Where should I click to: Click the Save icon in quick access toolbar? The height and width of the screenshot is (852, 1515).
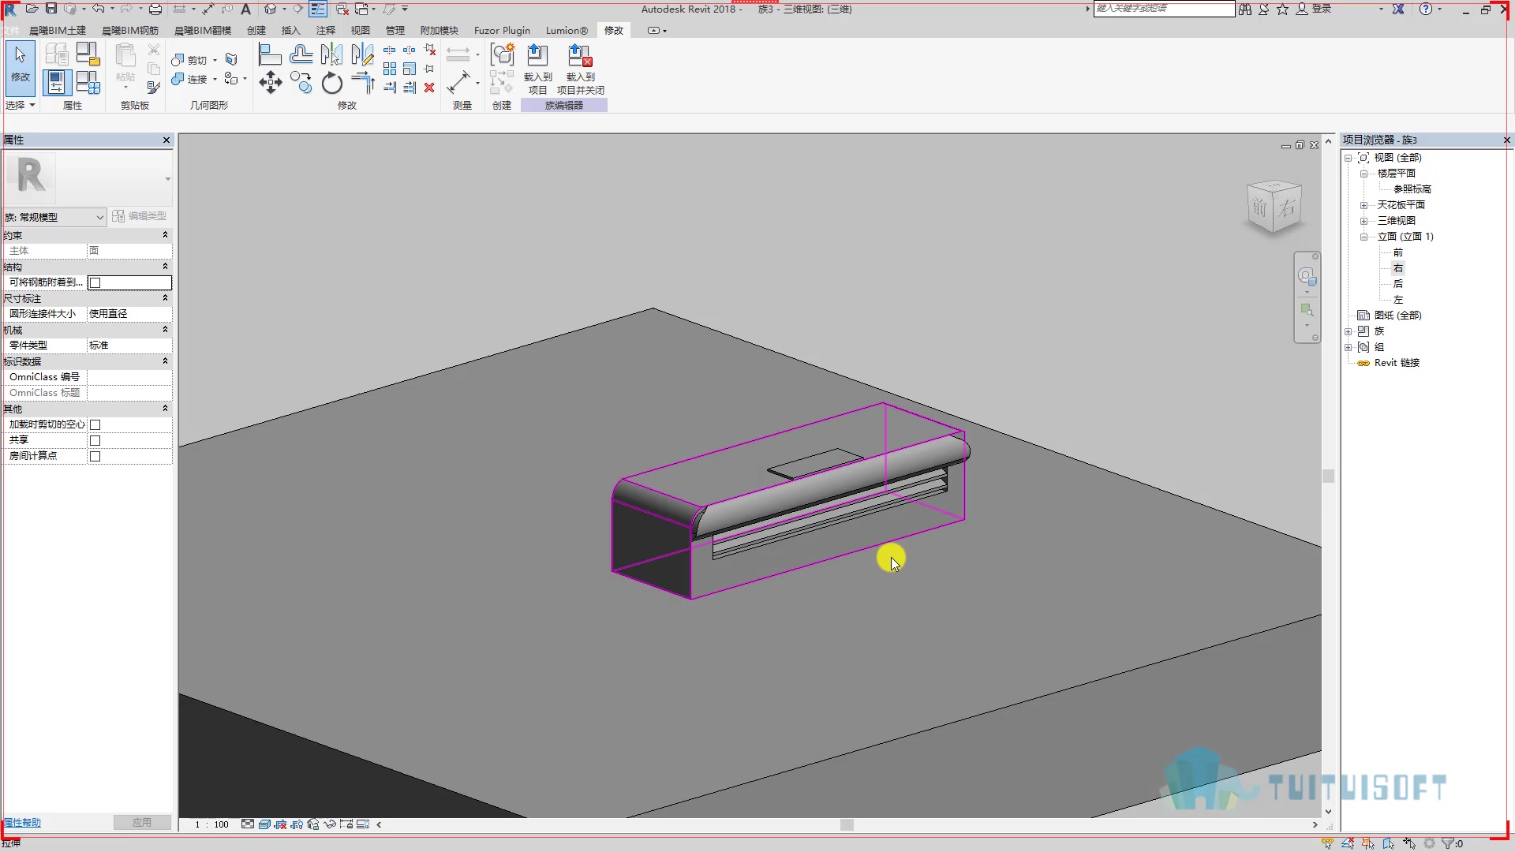click(50, 9)
